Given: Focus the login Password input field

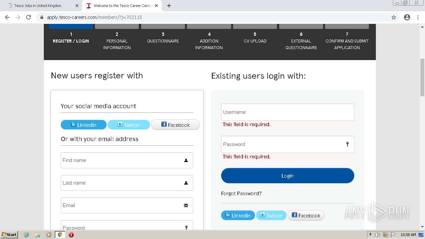Looking at the screenshot, I should click(288, 144).
